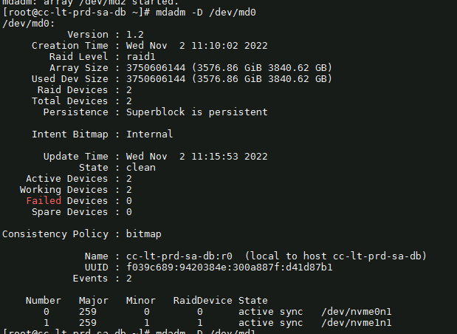Click the /dev/nvme1n1 device path
This screenshot has width=457, height=334.
point(356,323)
